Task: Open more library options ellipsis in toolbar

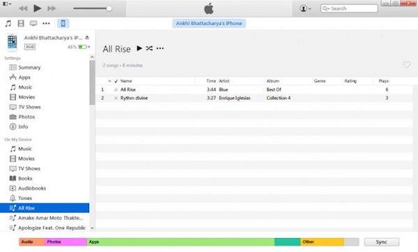Action: pos(46,24)
